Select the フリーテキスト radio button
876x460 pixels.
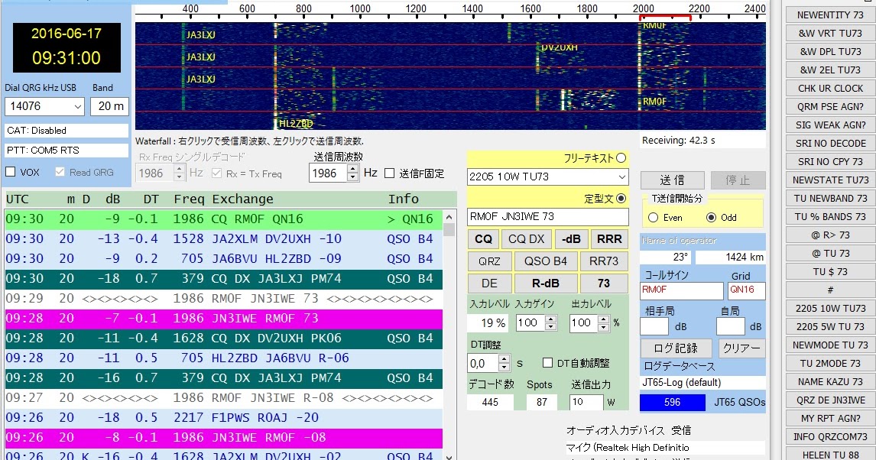[621, 158]
